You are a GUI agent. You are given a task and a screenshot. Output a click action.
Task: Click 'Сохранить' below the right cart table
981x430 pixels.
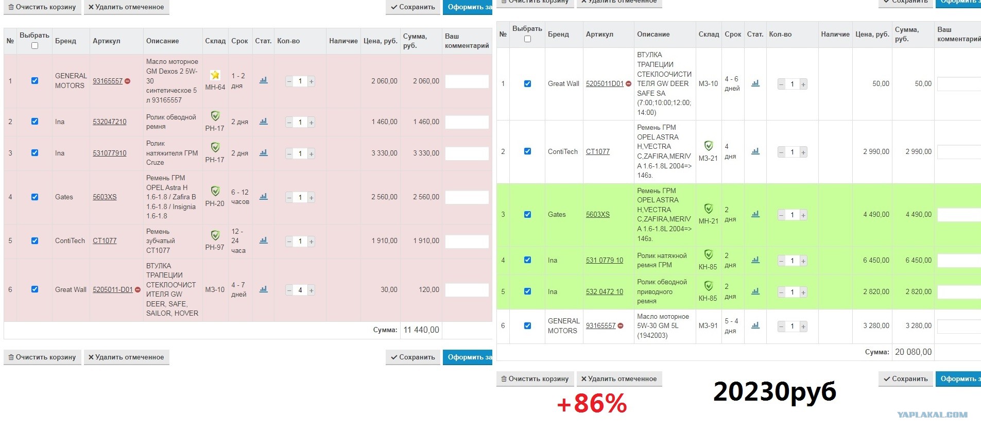(x=906, y=379)
